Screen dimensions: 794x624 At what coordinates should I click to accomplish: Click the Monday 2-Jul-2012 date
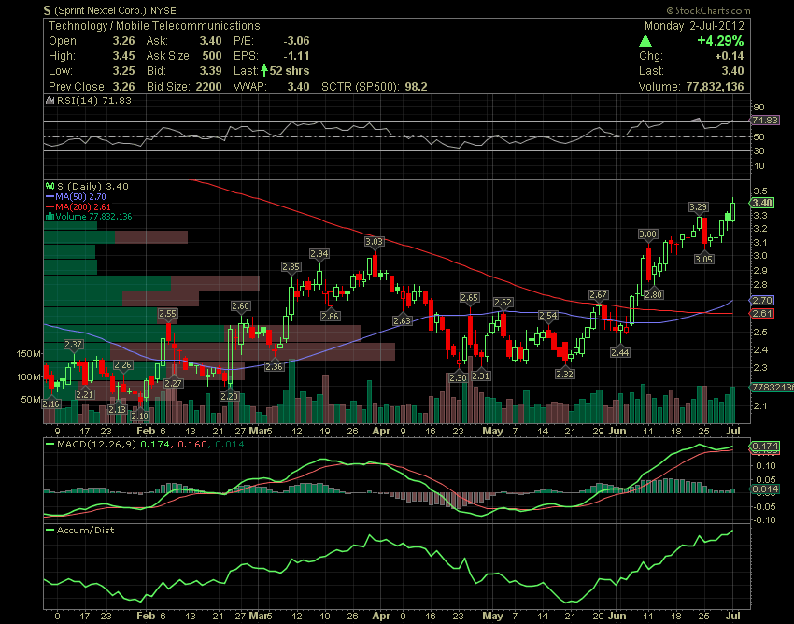click(694, 26)
